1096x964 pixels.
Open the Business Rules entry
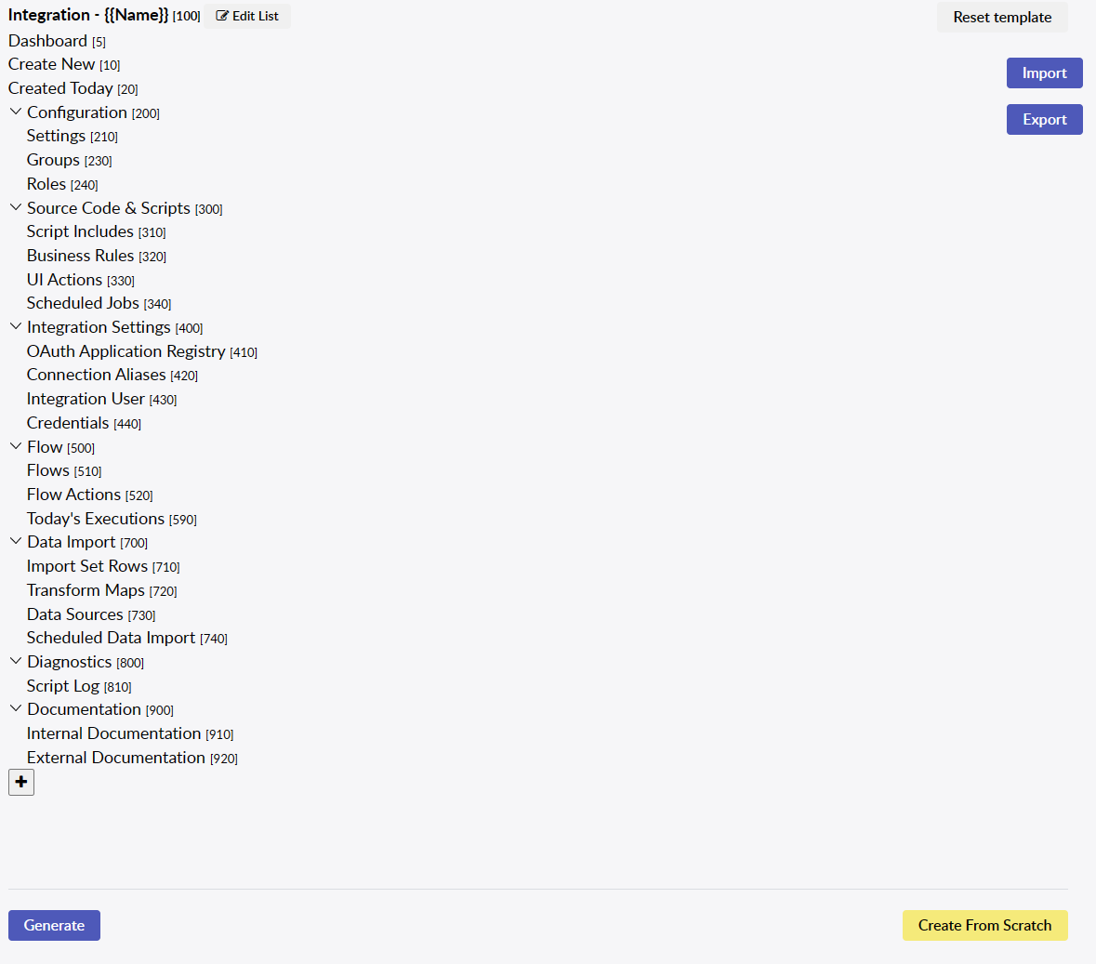(80, 256)
